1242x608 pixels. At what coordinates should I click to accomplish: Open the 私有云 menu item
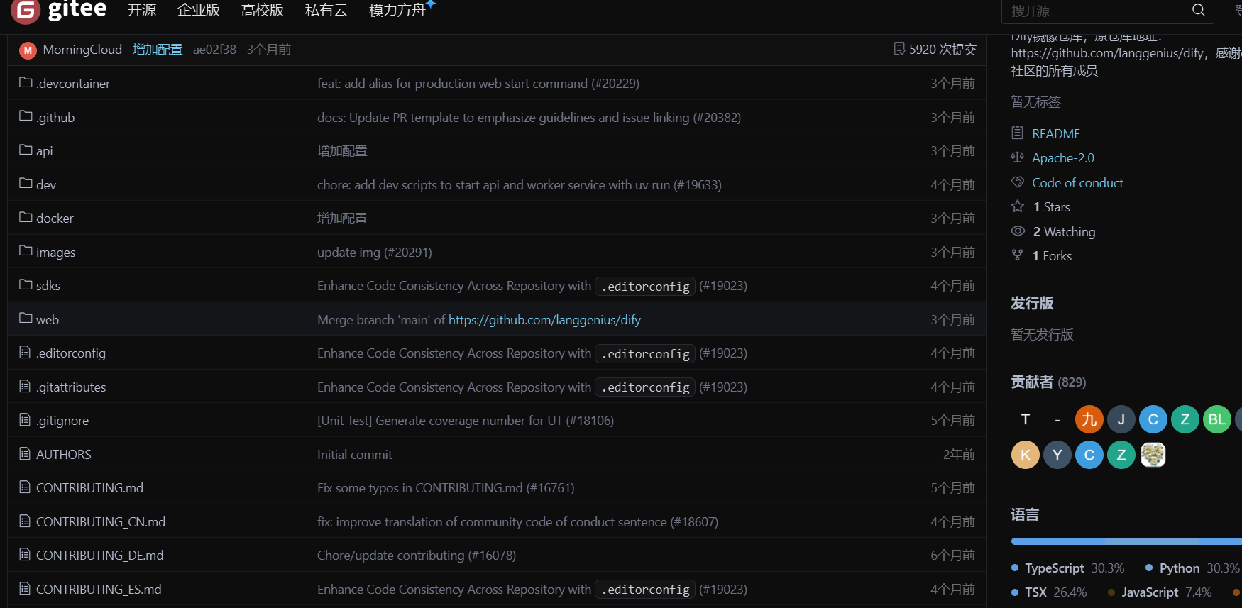pyautogui.click(x=326, y=10)
